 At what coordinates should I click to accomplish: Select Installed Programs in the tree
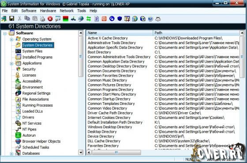point(37,57)
